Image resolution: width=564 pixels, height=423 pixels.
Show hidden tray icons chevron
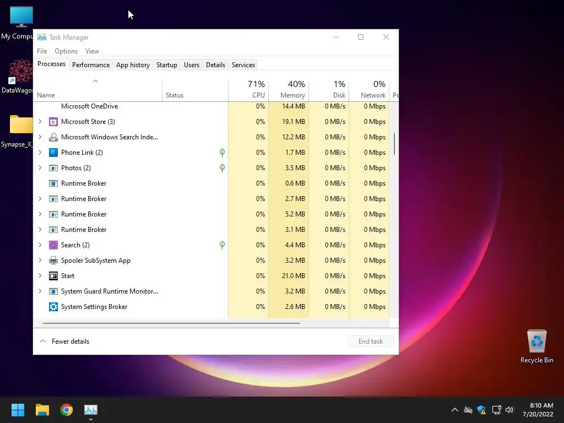(x=454, y=410)
